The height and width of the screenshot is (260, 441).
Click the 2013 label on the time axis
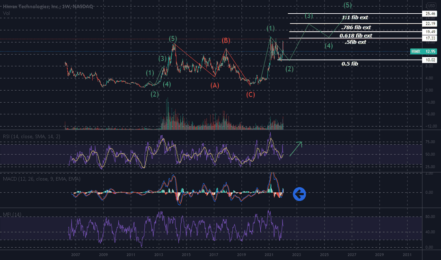point(159,255)
